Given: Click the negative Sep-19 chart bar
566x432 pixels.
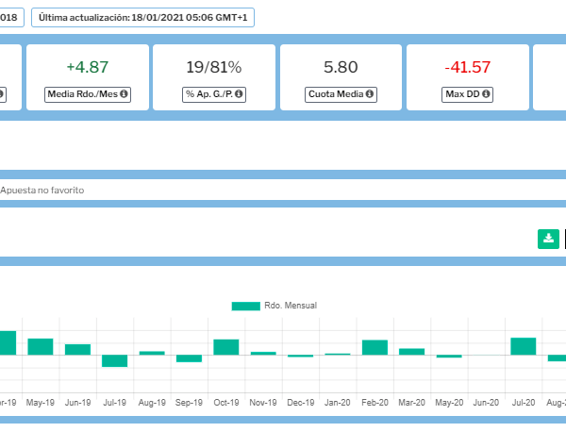Looking at the screenshot, I should coord(189,358).
